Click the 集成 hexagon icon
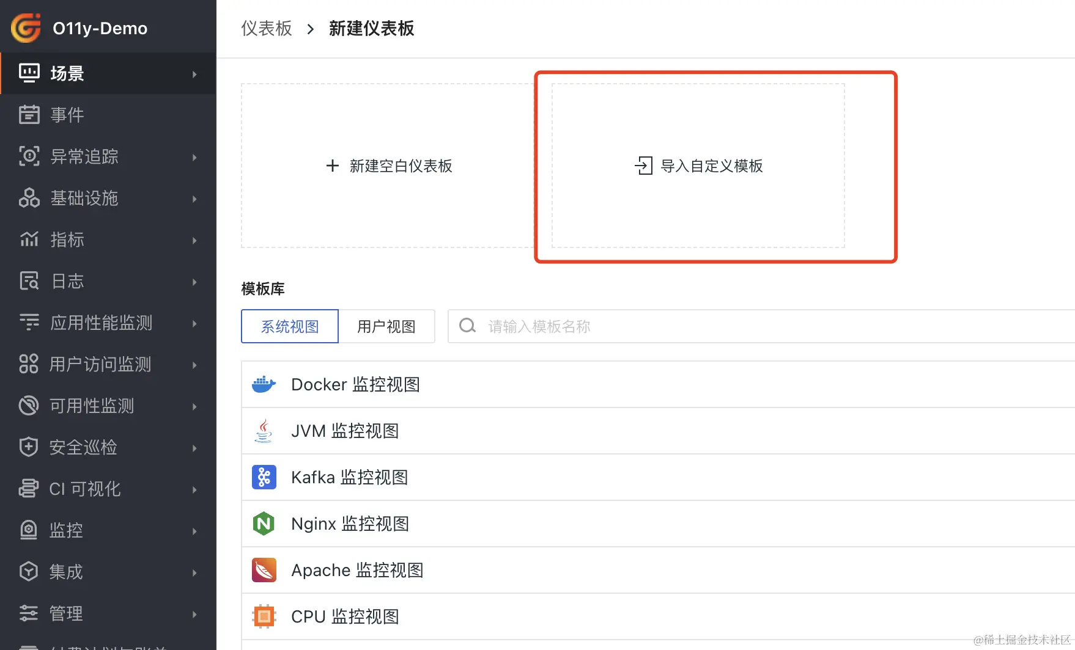Image resolution: width=1075 pixels, height=650 pixels. tap(29, 572)
